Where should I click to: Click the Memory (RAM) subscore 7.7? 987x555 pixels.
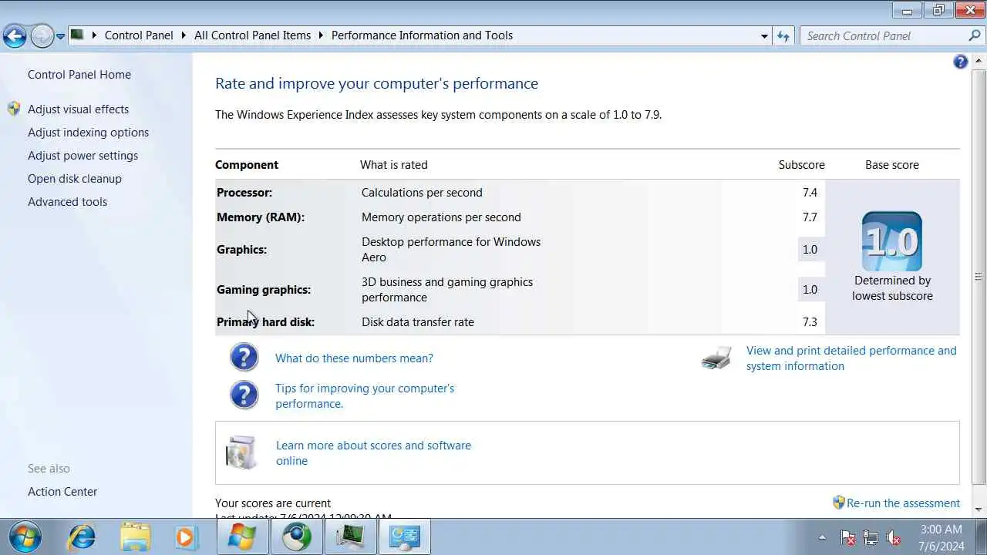coord(810,217)
